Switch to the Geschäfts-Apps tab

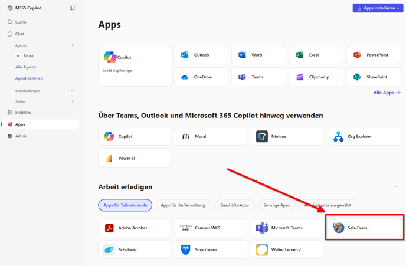coord(235,205)
